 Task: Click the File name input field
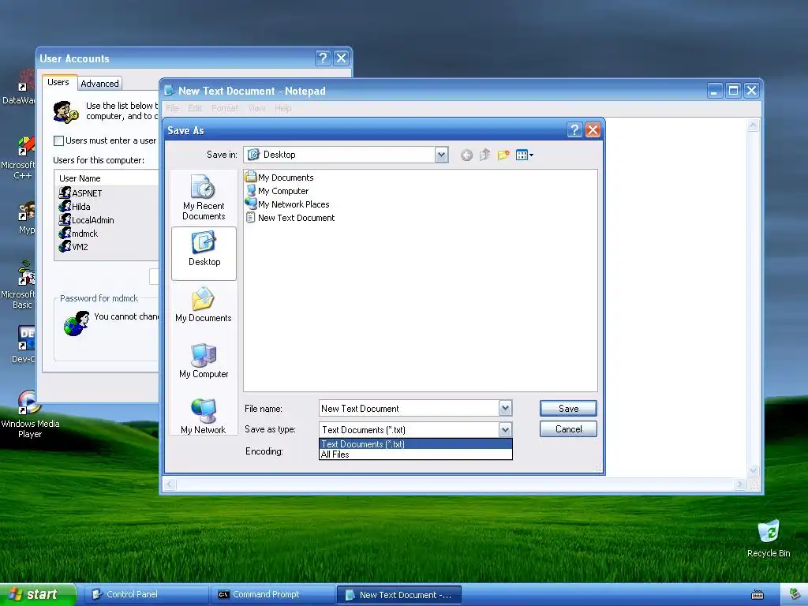[410, 409]
